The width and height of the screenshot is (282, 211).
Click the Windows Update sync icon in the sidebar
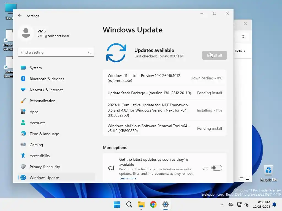tap(23, 178)
